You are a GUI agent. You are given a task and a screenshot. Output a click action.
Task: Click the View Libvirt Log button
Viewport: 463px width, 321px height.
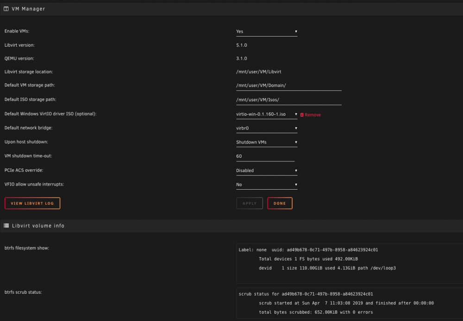(x=32, y=203)
